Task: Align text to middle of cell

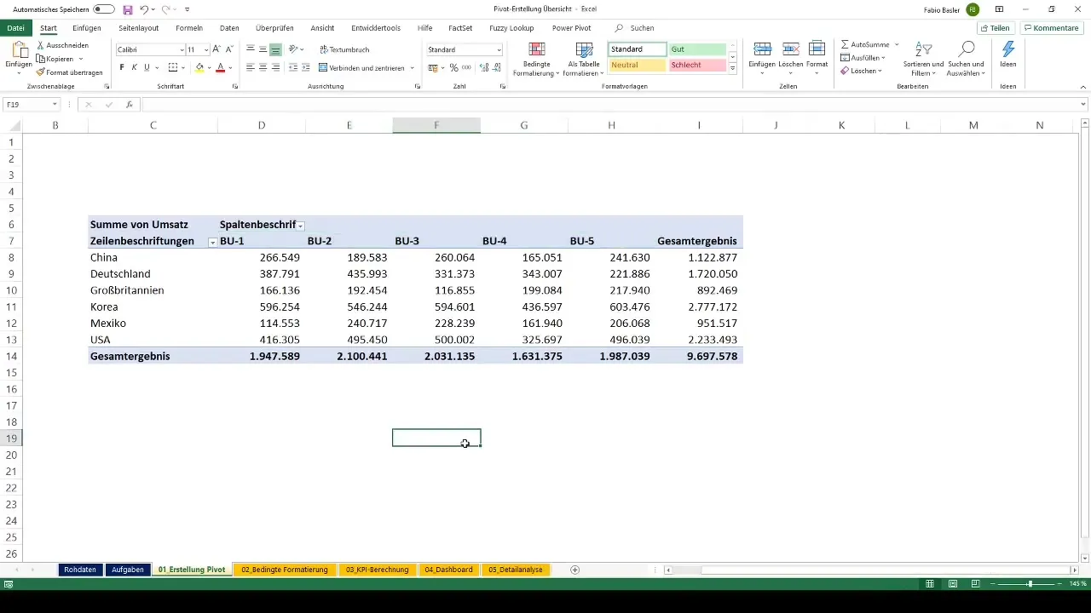Action: point(263,49)
